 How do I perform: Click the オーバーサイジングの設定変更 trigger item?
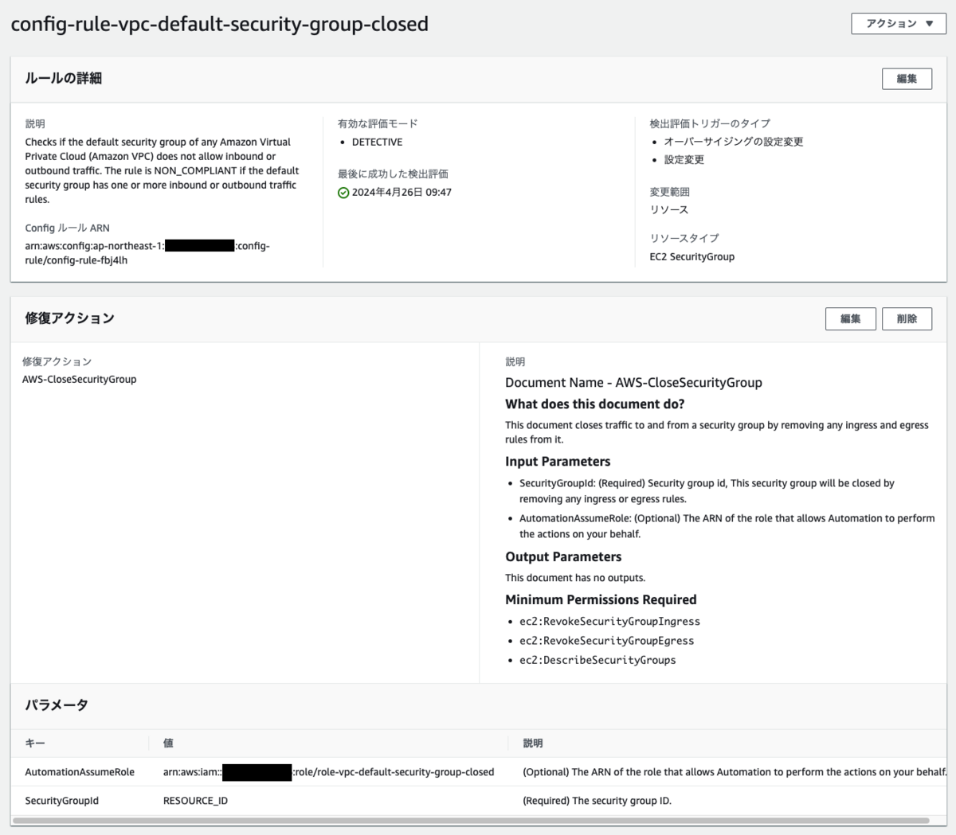click(x=734, y=142)
